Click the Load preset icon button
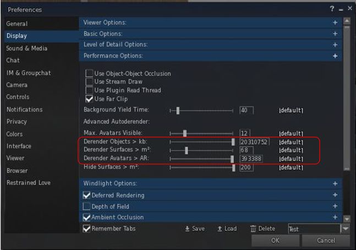This screenshot has width=356, height=250. [x=220, y=229]
